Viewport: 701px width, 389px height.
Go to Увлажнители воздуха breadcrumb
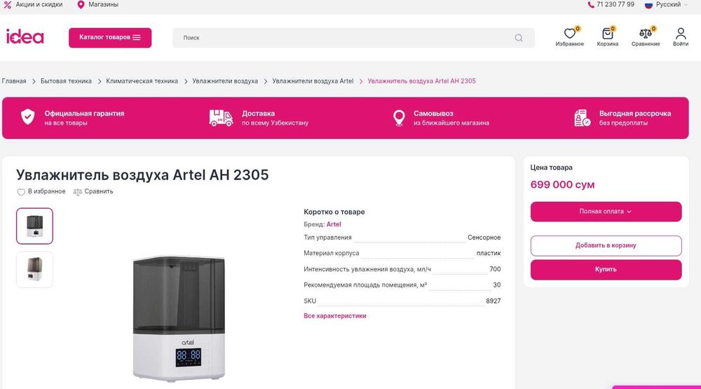[x=225, y=81]
